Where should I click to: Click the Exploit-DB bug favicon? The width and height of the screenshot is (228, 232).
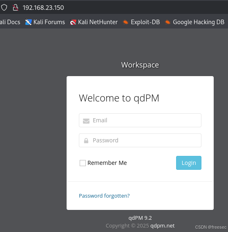coord(125,22)
